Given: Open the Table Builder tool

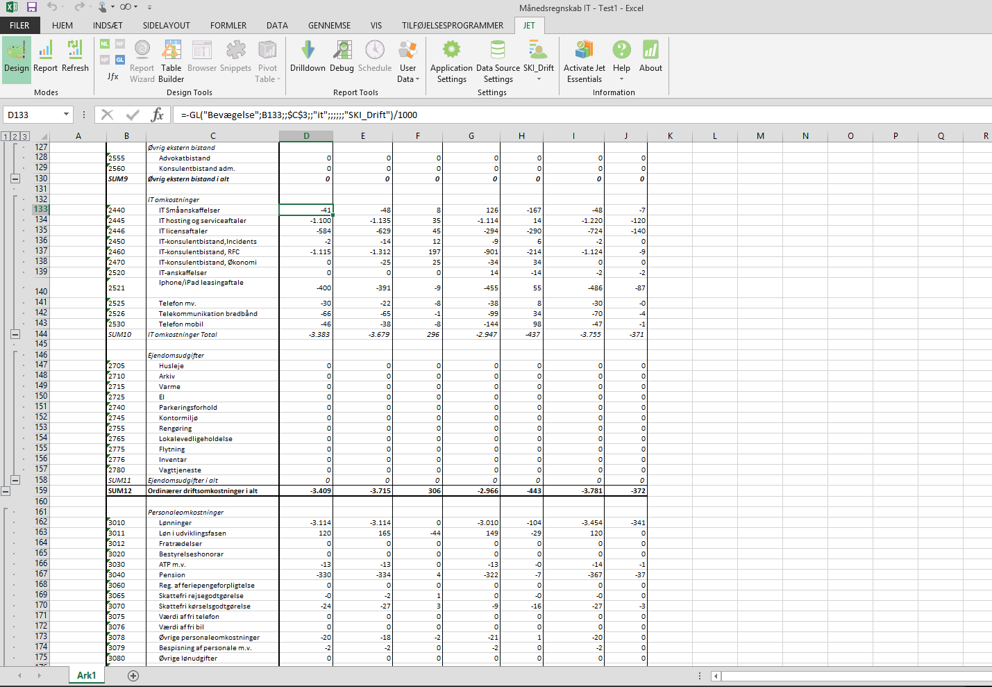Looking at the screenshot, I should coord(171,60).
